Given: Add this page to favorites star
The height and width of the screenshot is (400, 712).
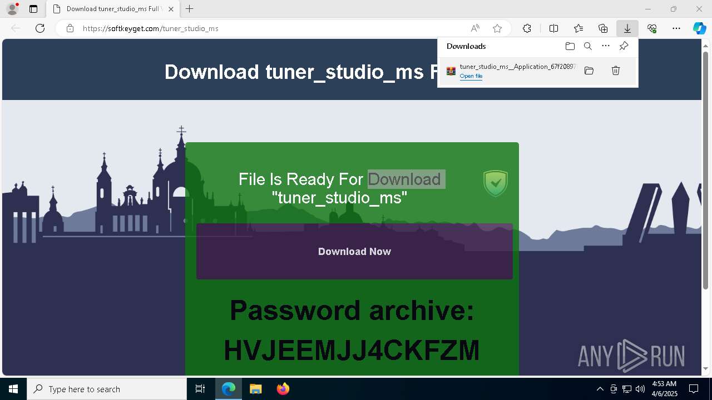Looking at the screenshot, I should [x=497, y=28].
